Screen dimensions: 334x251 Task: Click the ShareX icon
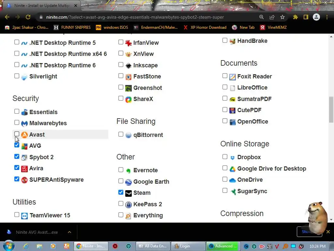click(x=128, y=99)
